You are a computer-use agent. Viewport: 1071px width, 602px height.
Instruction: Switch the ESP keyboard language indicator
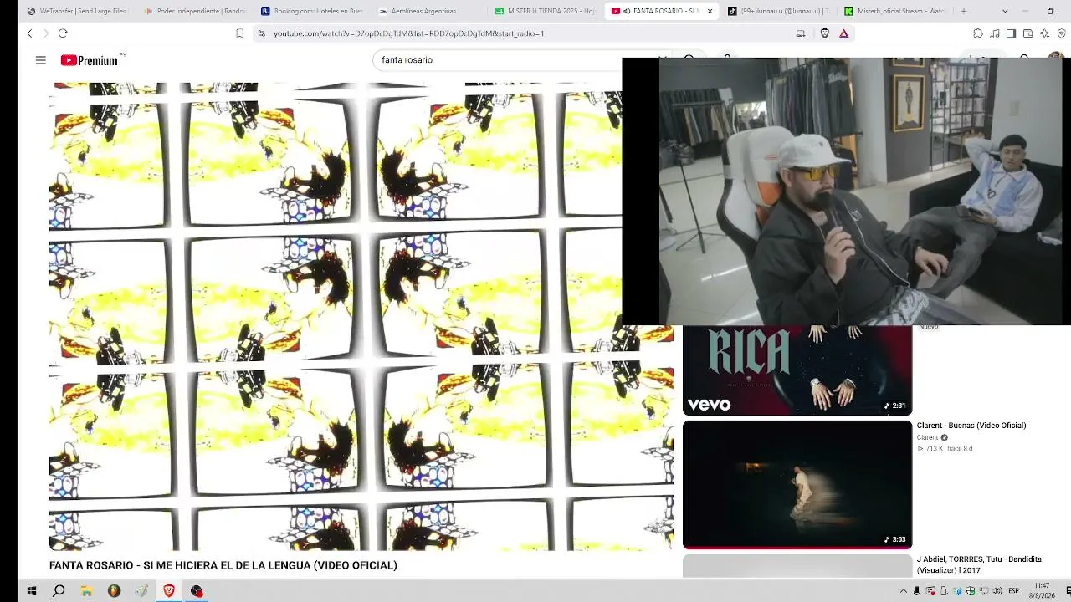1014,591
